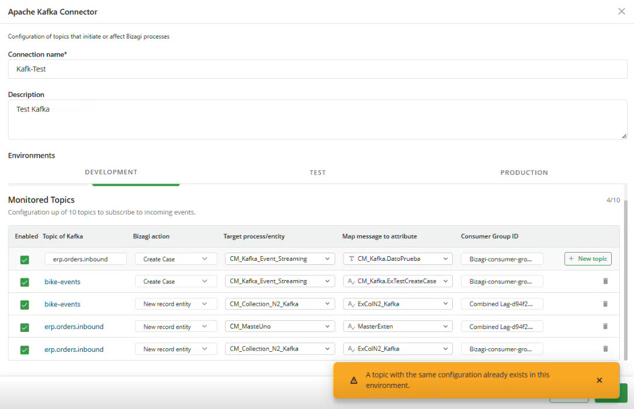Image resolution: width=634 pixels, height=409 pixels.
Task: Dismiss the duplicate topic warning toast
Action: [599, 380]
